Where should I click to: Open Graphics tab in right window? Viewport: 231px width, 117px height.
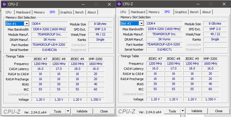point(181,12)
